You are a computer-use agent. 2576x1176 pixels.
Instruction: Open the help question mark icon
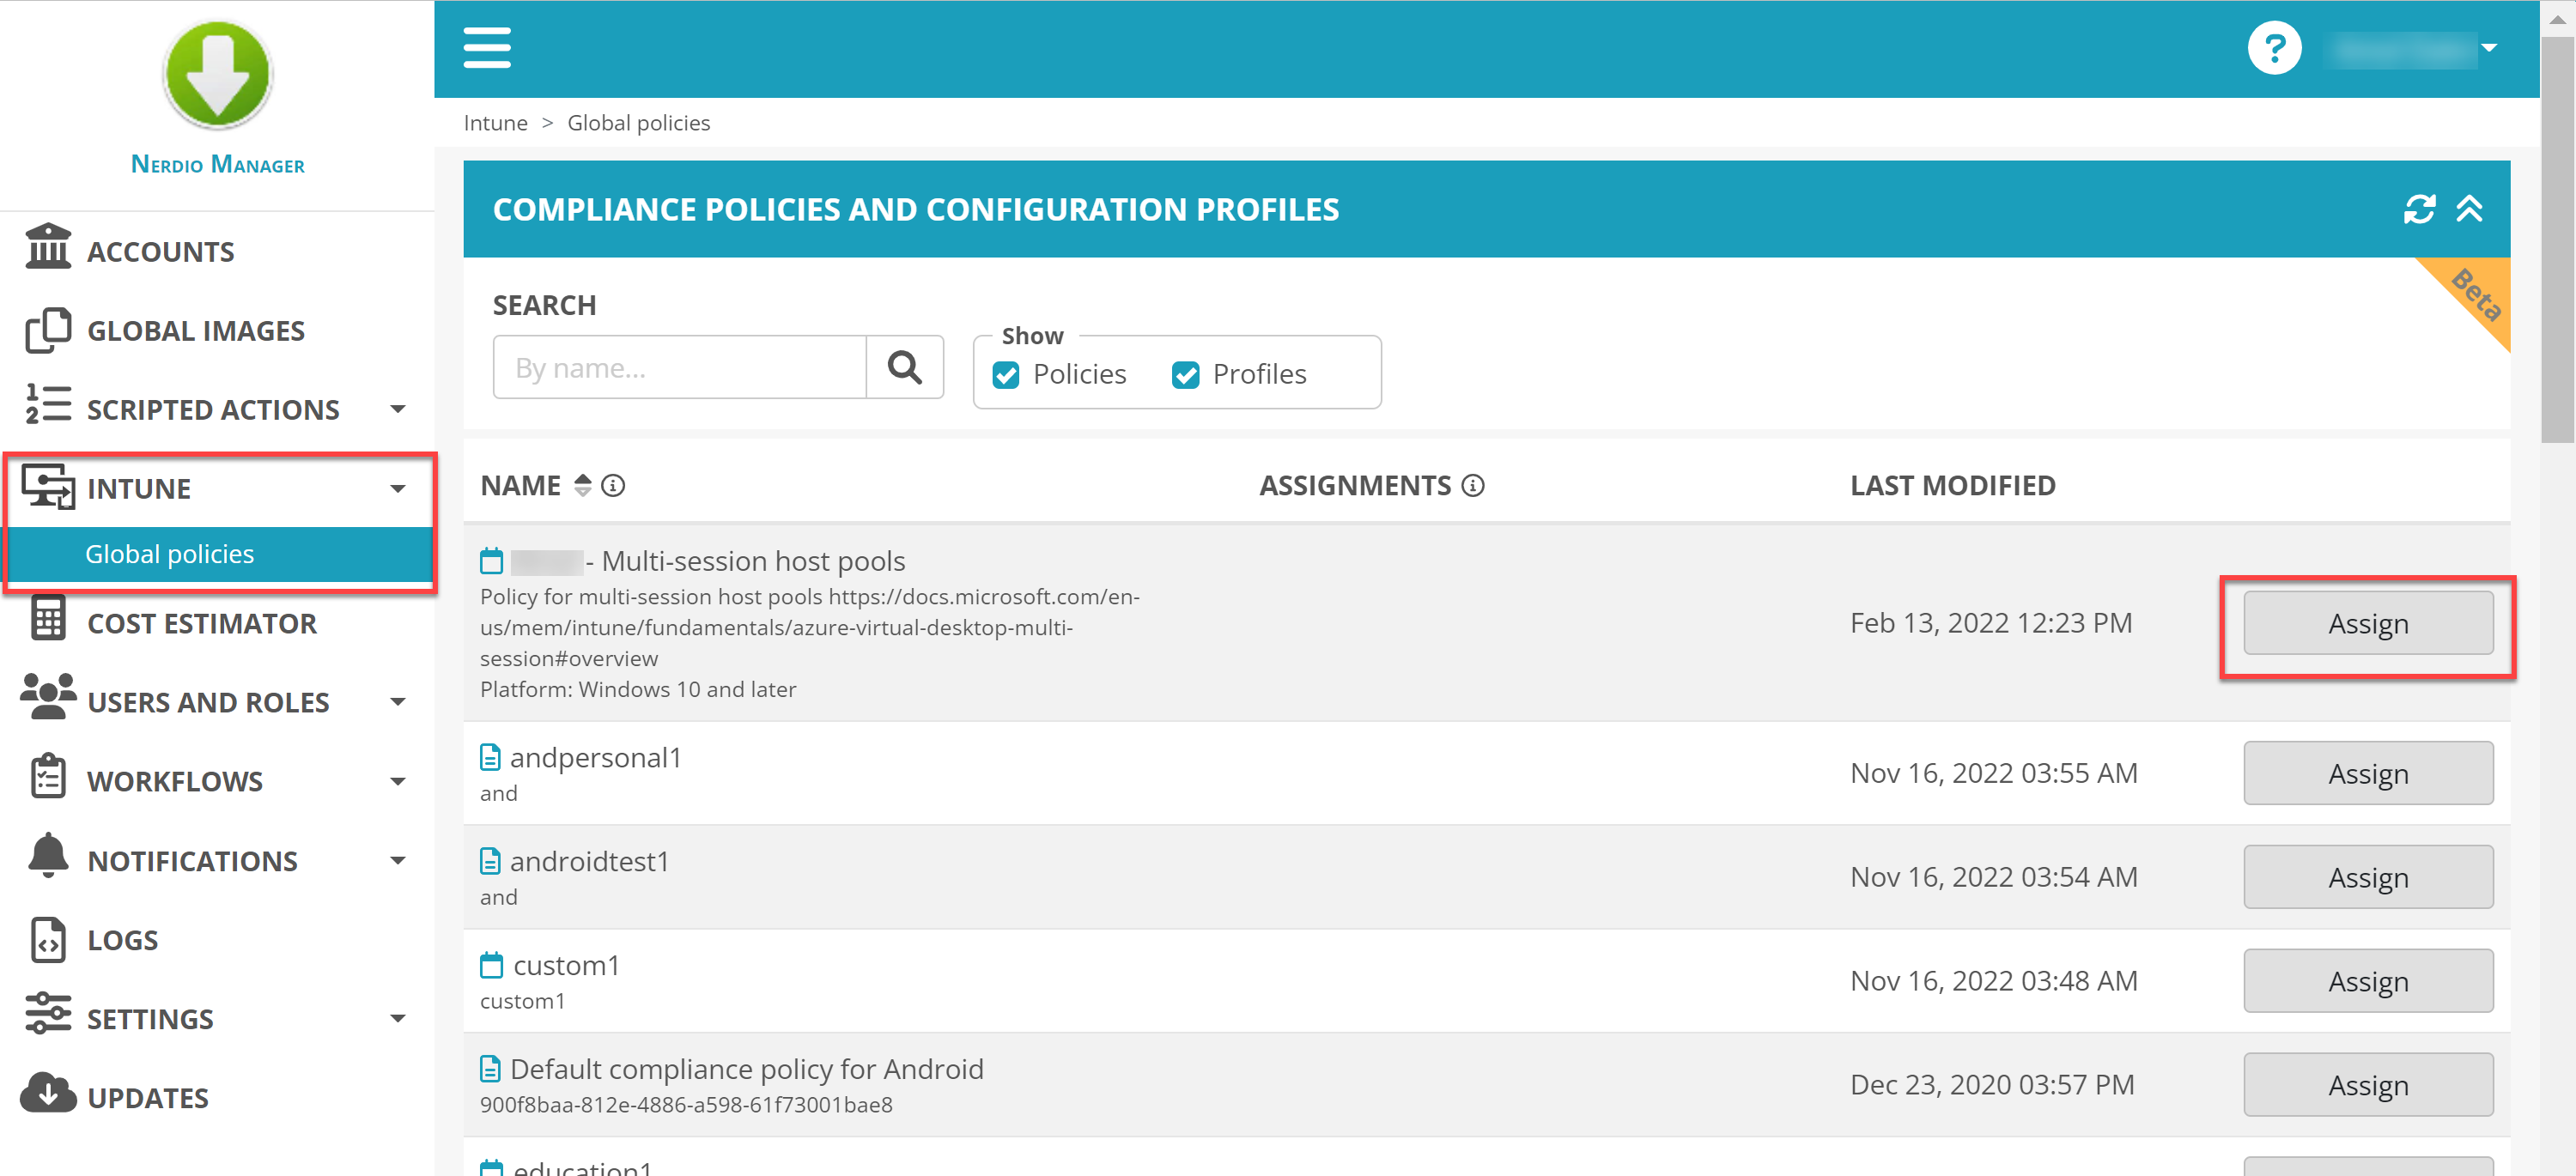tap(2273, 48)
